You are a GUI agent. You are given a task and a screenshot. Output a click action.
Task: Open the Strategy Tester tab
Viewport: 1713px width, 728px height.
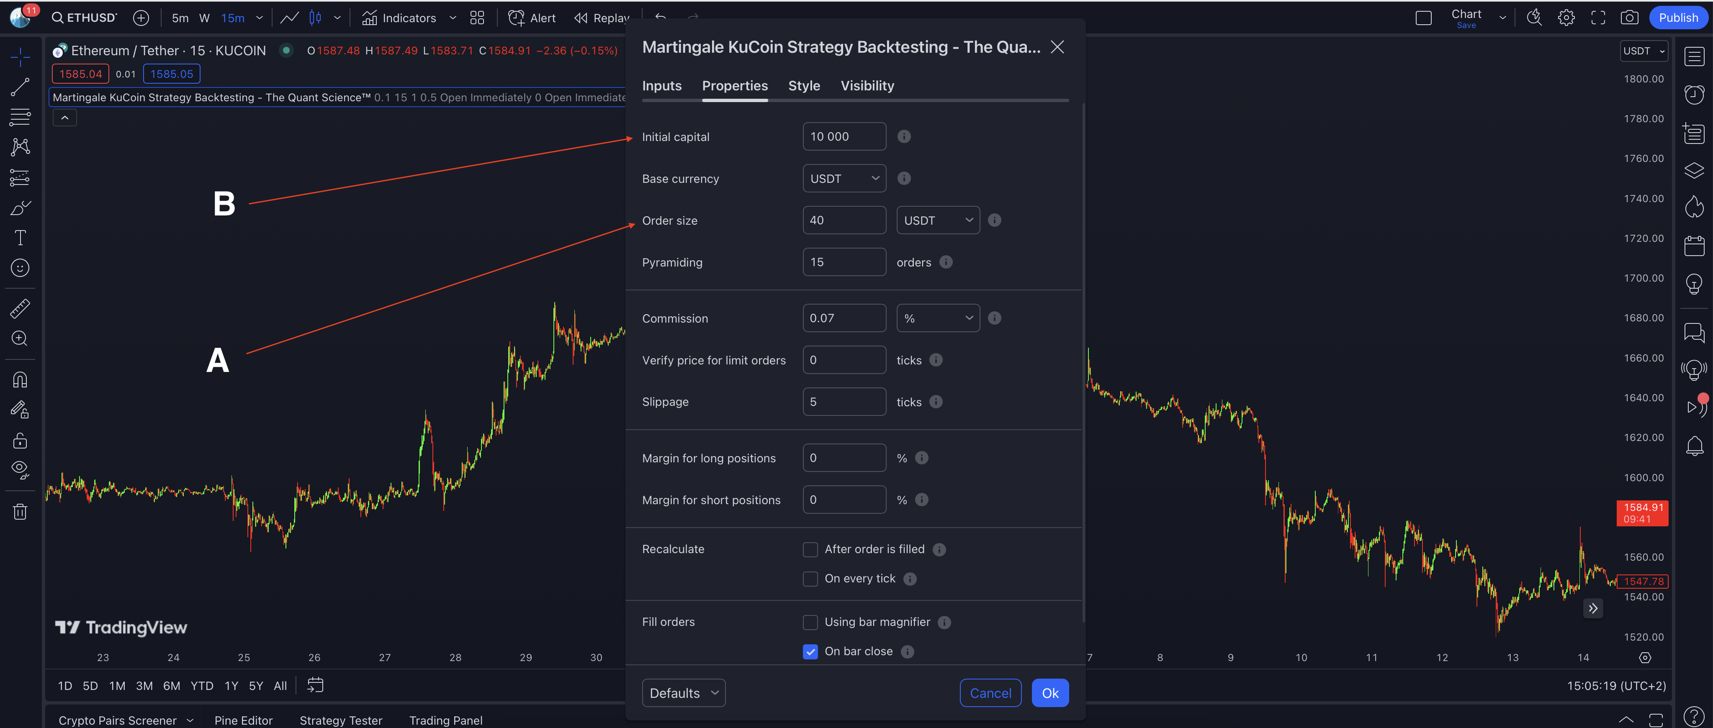coord(340,720)
